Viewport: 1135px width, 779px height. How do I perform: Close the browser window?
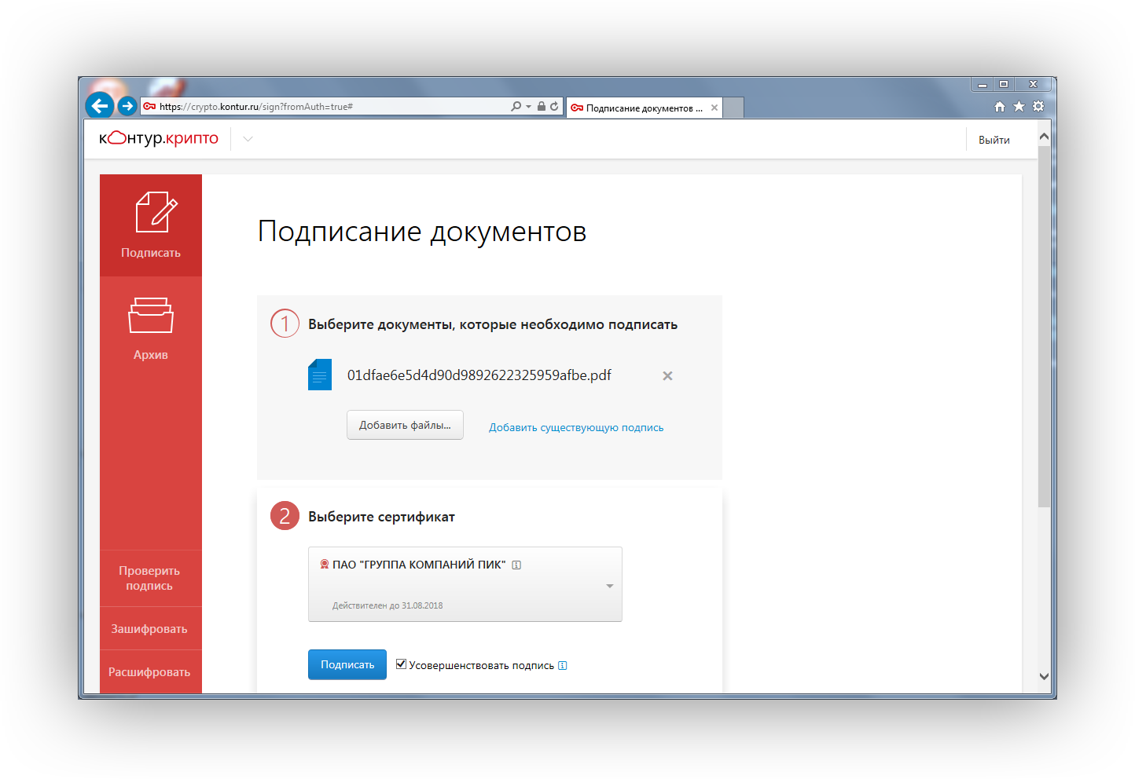(x=1034, y=84)
